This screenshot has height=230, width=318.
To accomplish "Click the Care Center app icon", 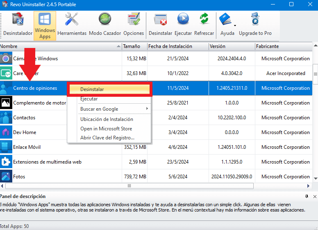I will (6, 73).
